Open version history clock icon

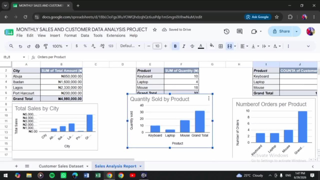227,31
